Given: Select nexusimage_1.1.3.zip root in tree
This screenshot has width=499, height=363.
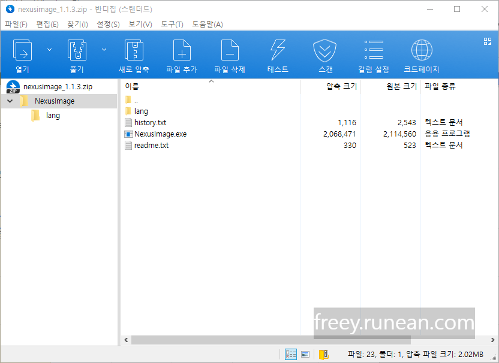Looking at the screenshot, I should tap(58, 86).
